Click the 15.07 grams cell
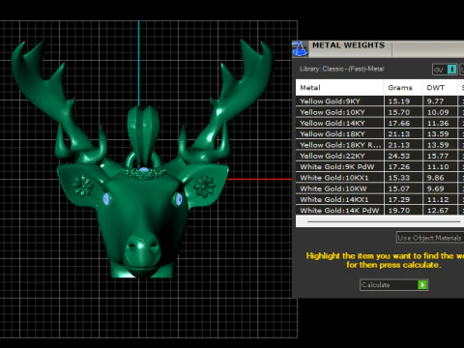The image size is (464, 348). (x=403, y=188)
